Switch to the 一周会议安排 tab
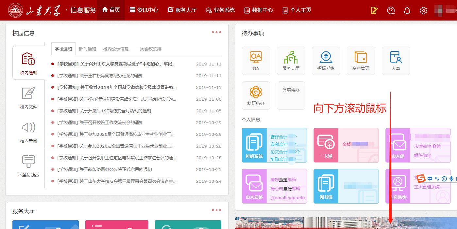Viewport: 457px width, 229px height. (x=149, y=49)
